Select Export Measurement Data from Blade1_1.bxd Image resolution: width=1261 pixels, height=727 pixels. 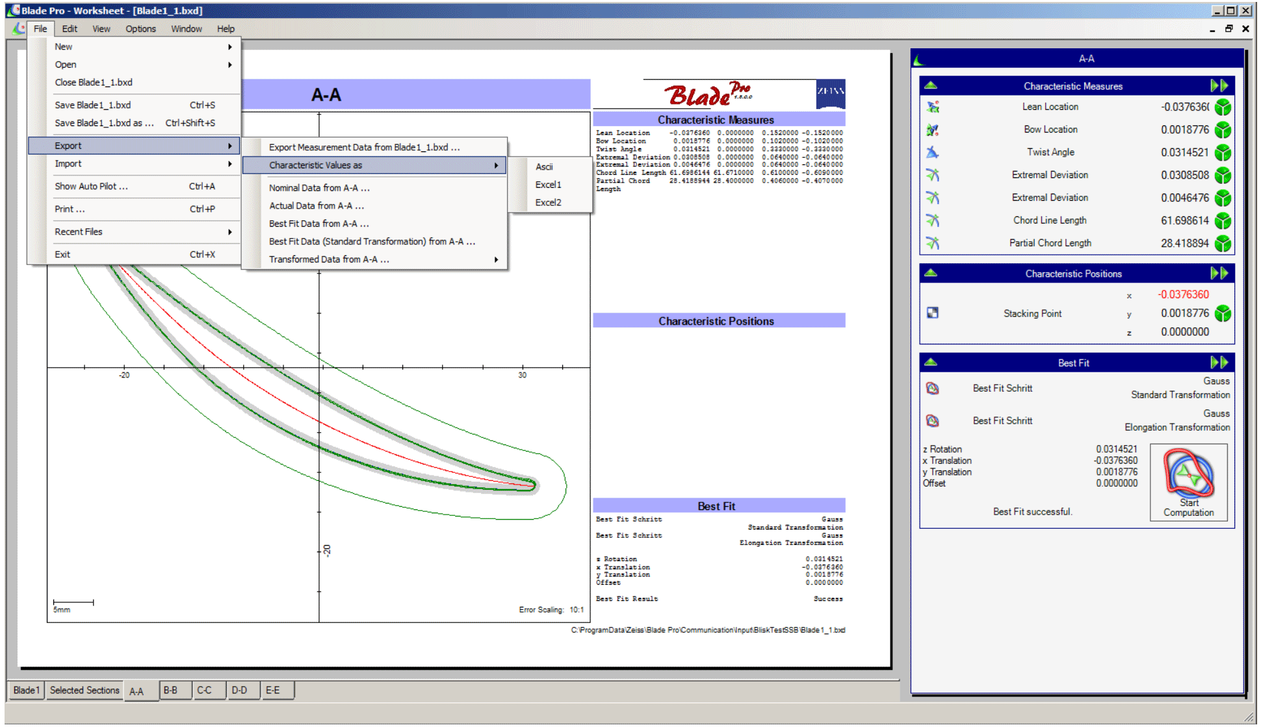pos(374,147)
